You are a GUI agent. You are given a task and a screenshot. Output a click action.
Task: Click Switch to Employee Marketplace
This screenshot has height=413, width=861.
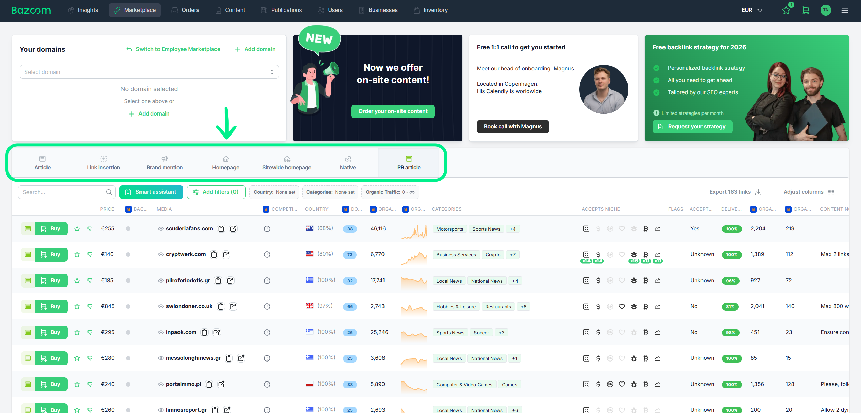click(x=173, y=49)
